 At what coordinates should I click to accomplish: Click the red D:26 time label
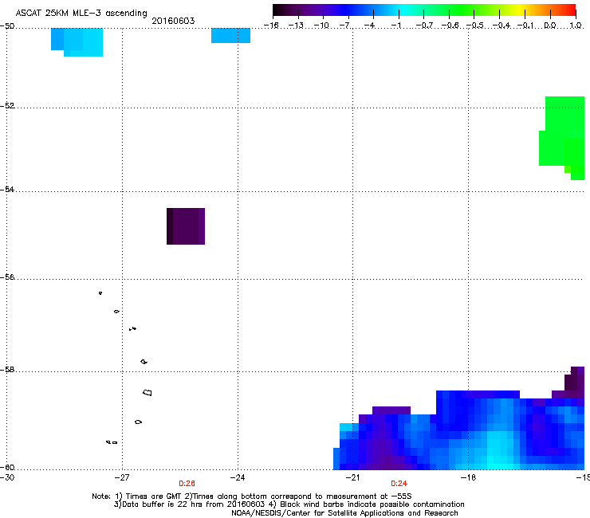(187, 484)
